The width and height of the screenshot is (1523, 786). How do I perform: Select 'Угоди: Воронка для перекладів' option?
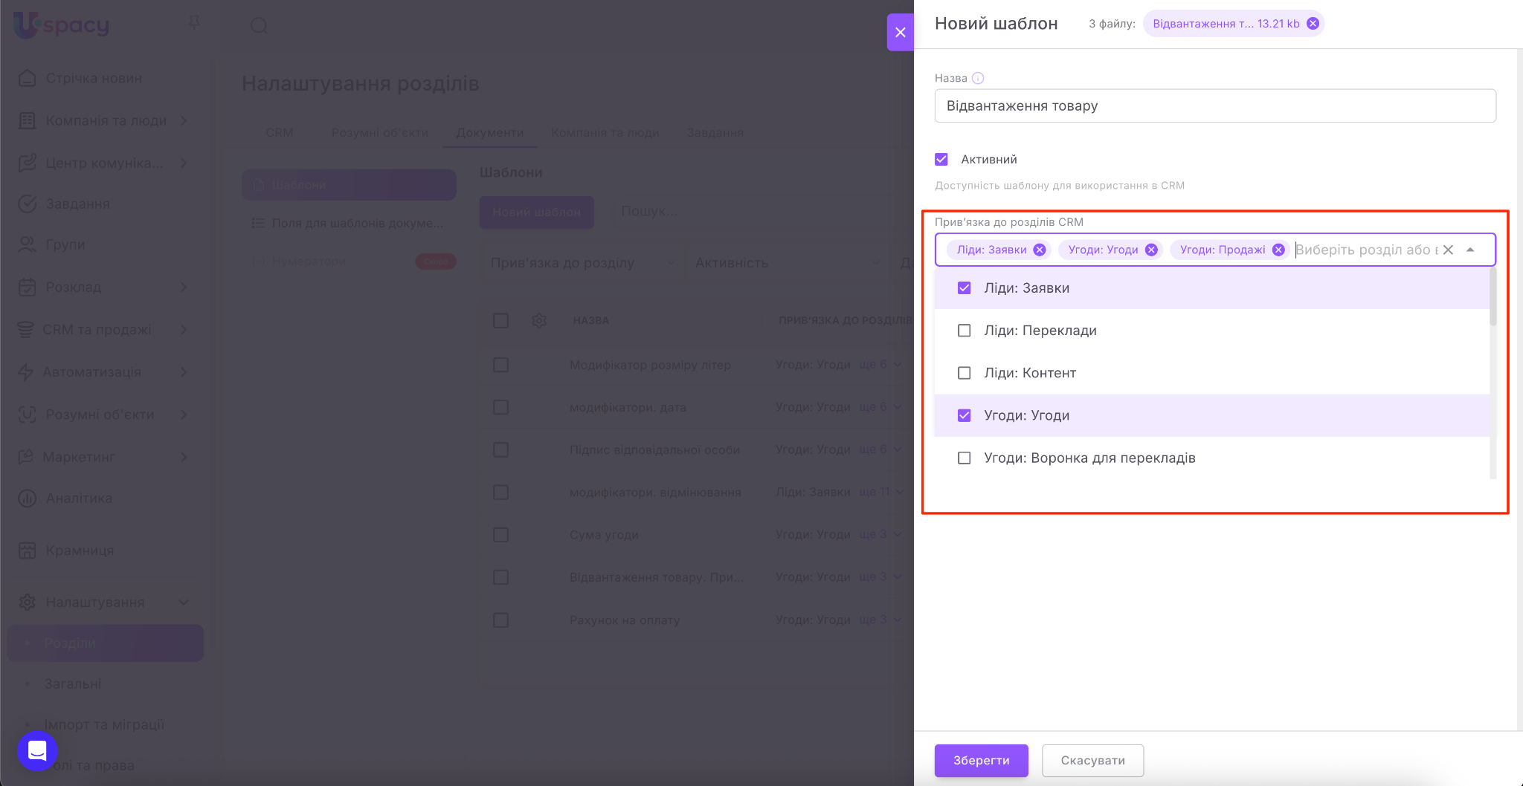pos(964,458)
